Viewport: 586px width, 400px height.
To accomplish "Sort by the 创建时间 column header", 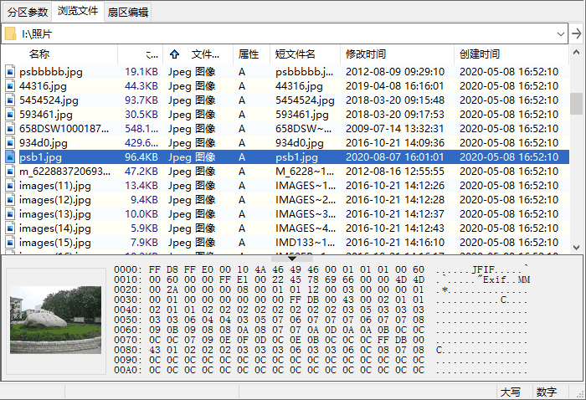I will click(x=480, y=54).
